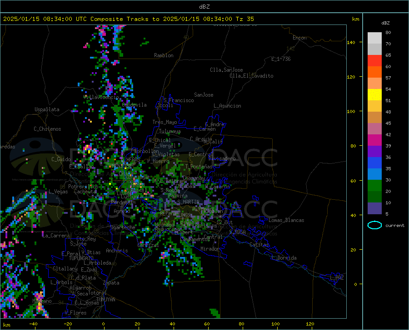Select the 'Clla.SanJose' map label

point(226,70)
